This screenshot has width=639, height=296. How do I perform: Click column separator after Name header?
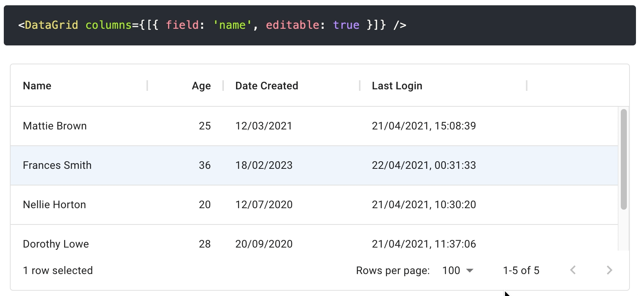click(x=147, y=86)
